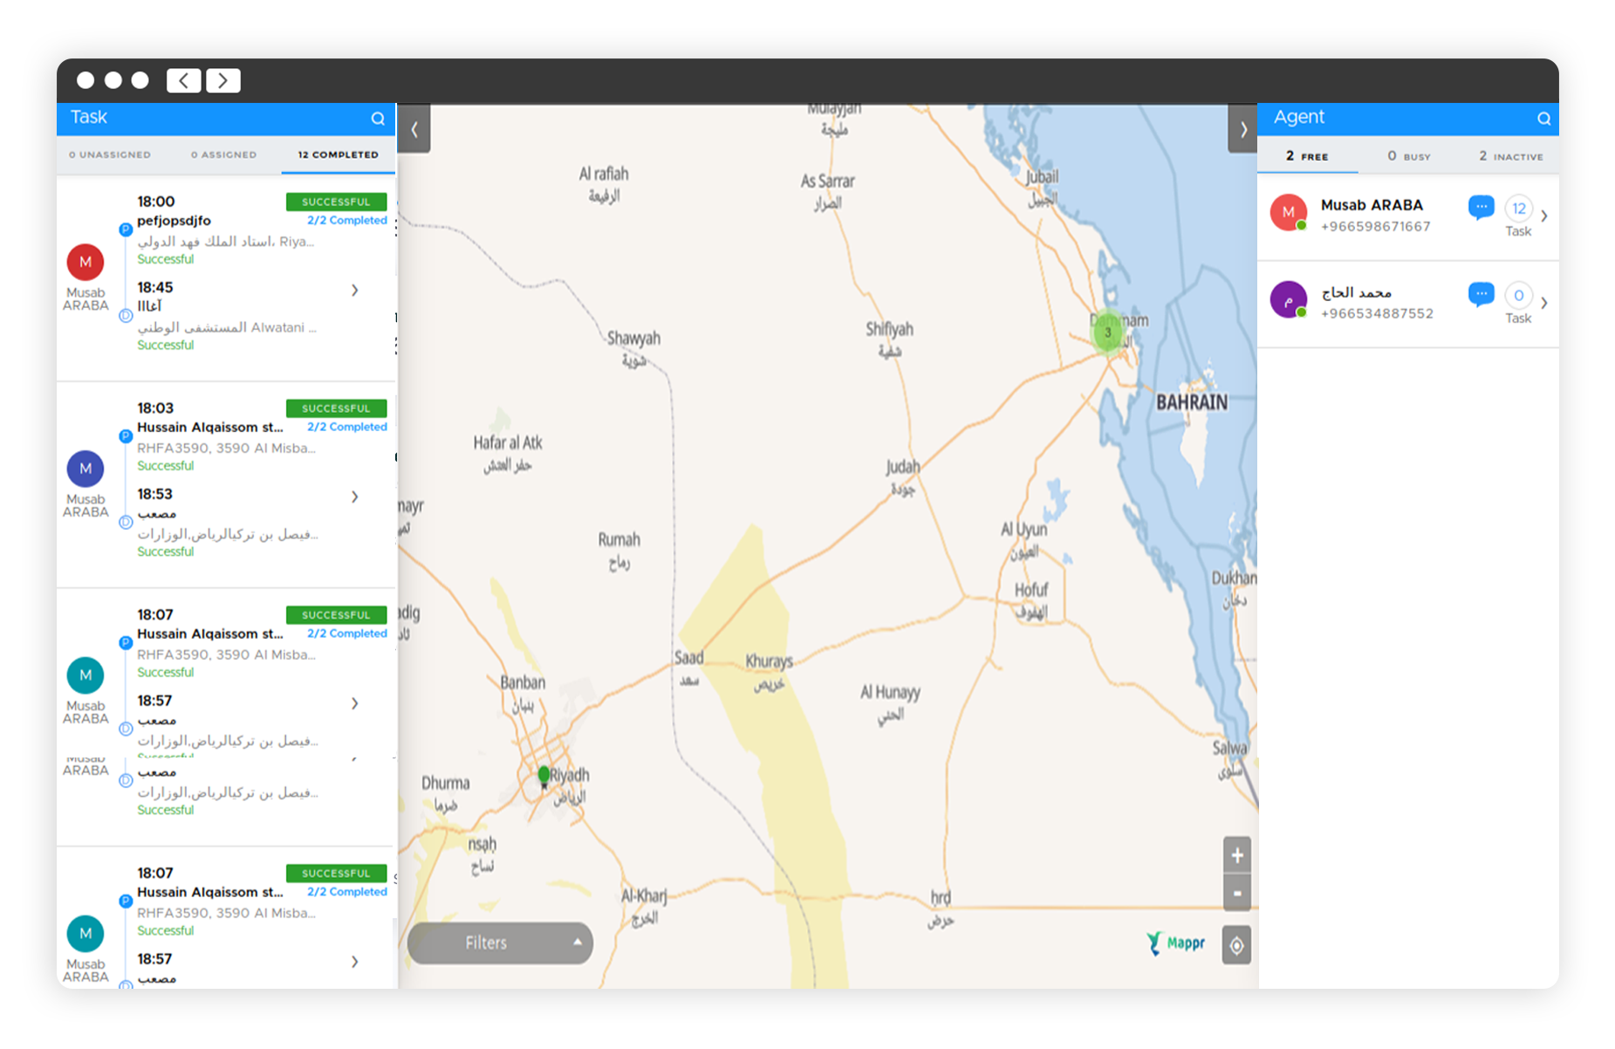Click the search icon in Agent panel header
The image size is (1615, 1049).
point(1543,119)
